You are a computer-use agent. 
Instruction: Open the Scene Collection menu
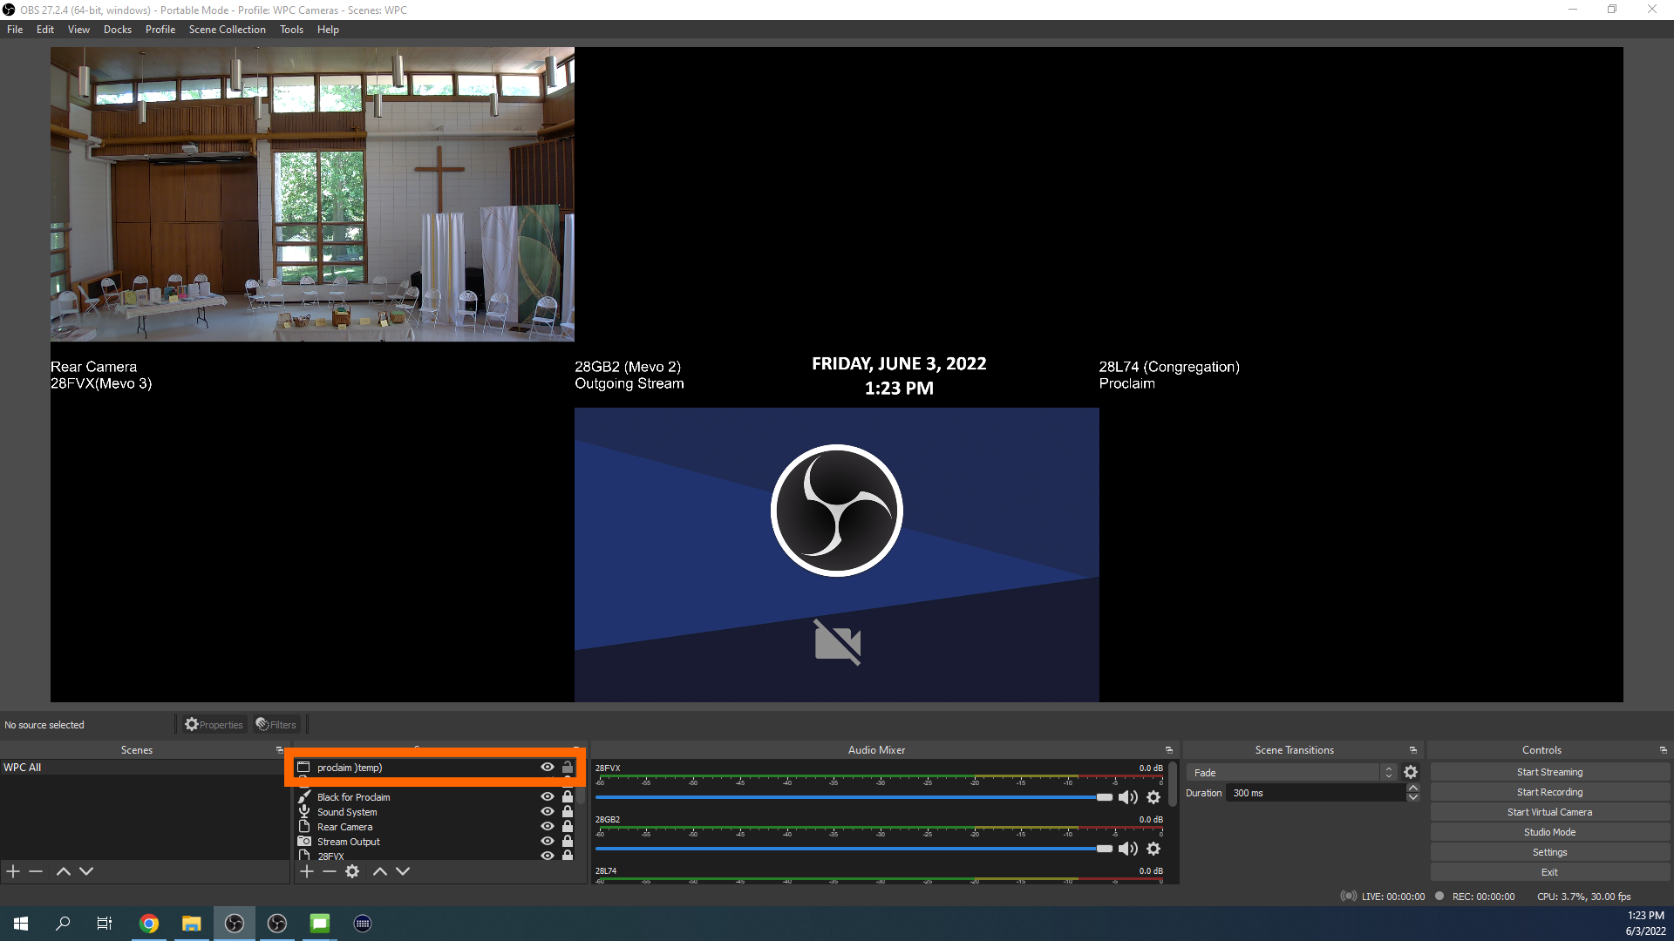coord(227,29)
